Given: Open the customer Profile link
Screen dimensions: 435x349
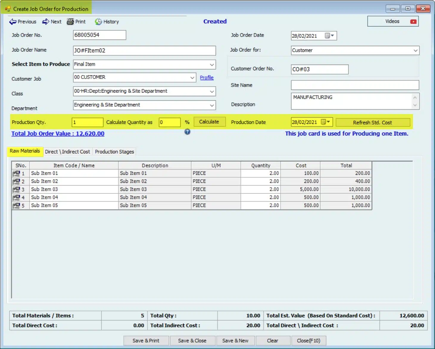Looking at the screenshot, I should point(207,77).
